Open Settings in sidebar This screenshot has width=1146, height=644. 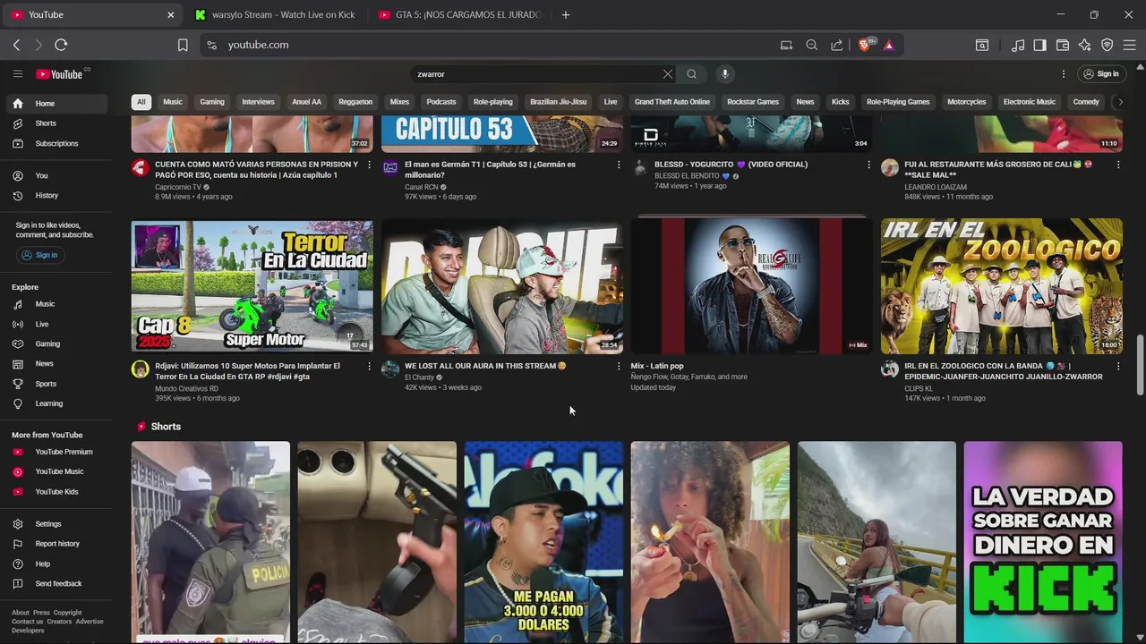56,524
